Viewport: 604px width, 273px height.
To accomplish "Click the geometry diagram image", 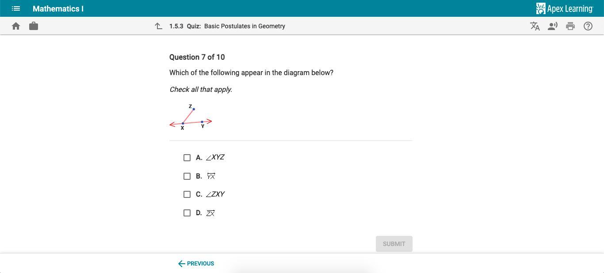I will point(191,117).
